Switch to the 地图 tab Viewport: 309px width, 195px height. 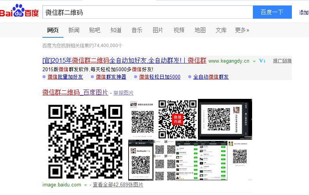coord(200,30)
